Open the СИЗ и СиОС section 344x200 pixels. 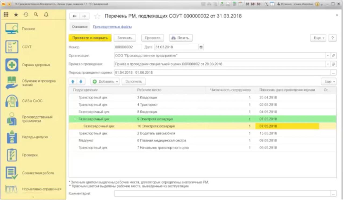click(x=12, y=101)
